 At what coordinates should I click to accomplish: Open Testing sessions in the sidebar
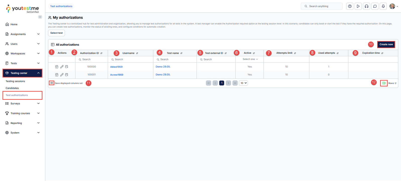pyautogui.click(x=15, y=81)
